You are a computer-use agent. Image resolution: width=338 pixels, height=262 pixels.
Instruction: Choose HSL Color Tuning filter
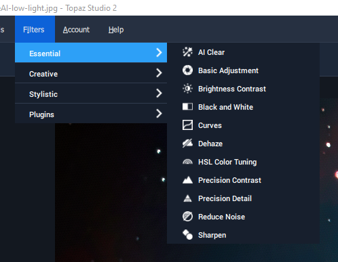coord(243,162)
